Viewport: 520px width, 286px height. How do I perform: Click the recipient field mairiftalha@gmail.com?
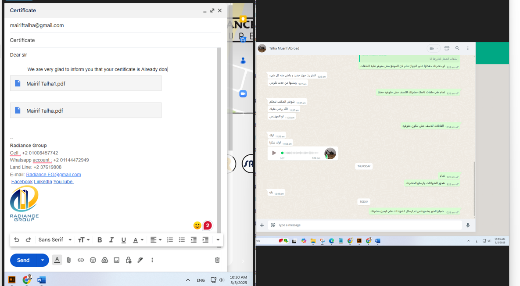tap(115, 25)
